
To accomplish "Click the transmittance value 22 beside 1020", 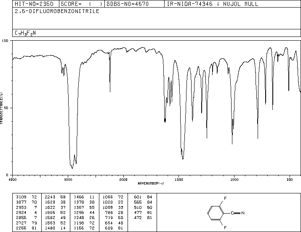I will (x=120, y=202).
